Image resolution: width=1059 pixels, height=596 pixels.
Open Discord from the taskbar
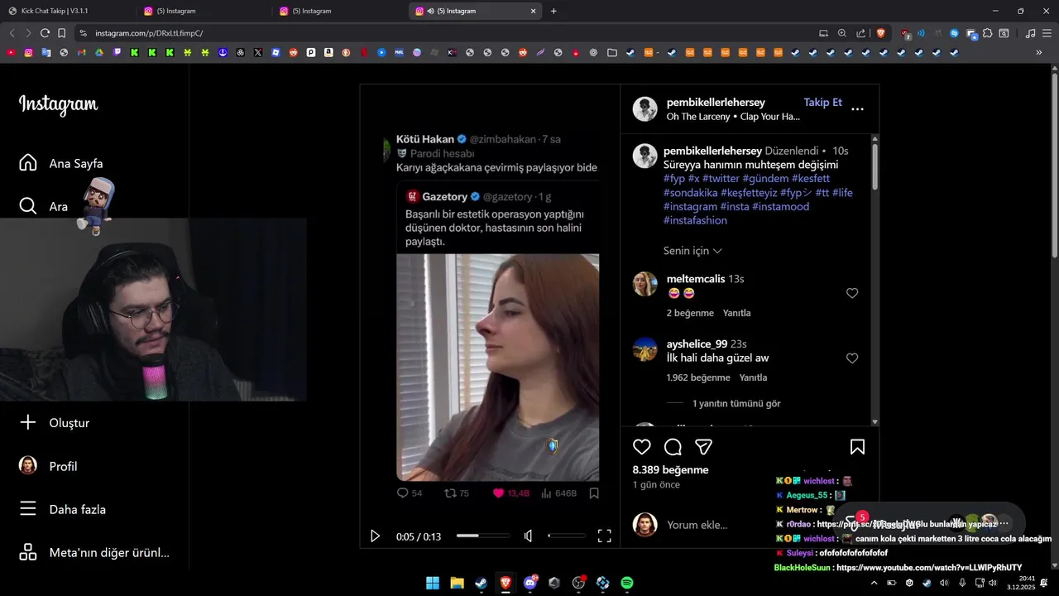pos(529,583)
